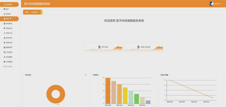226x107 pixels.
Task: Click the flag icon beside 烘焙作品
Action: pos(4,28)
